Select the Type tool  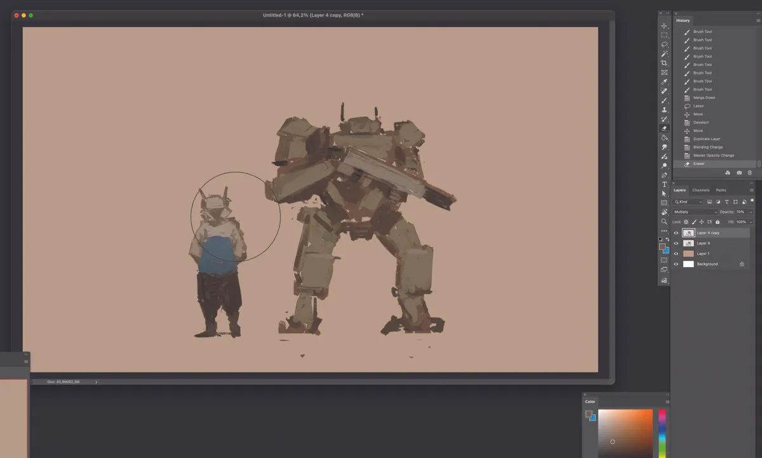[664, 184]
